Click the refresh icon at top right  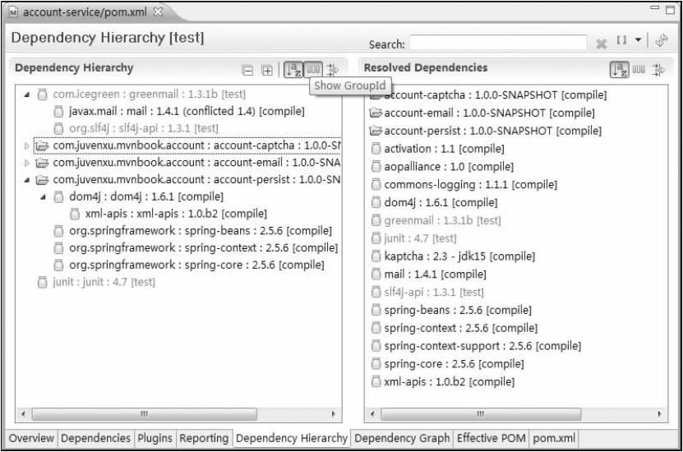pyautogui.click(x=662, y=41)
